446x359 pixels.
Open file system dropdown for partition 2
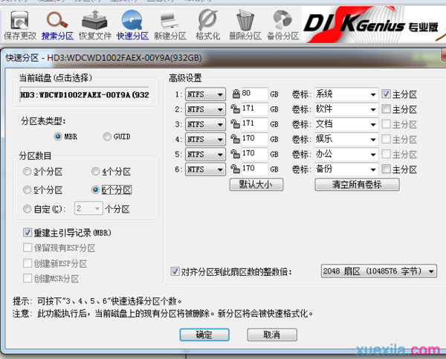click(205, 109)
